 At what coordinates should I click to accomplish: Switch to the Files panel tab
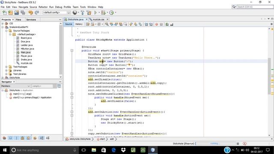coord(18,20)
